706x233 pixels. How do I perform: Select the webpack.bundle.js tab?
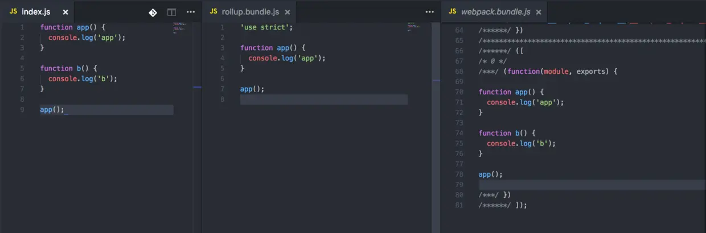pyautogui.click(x=494, y=12)
